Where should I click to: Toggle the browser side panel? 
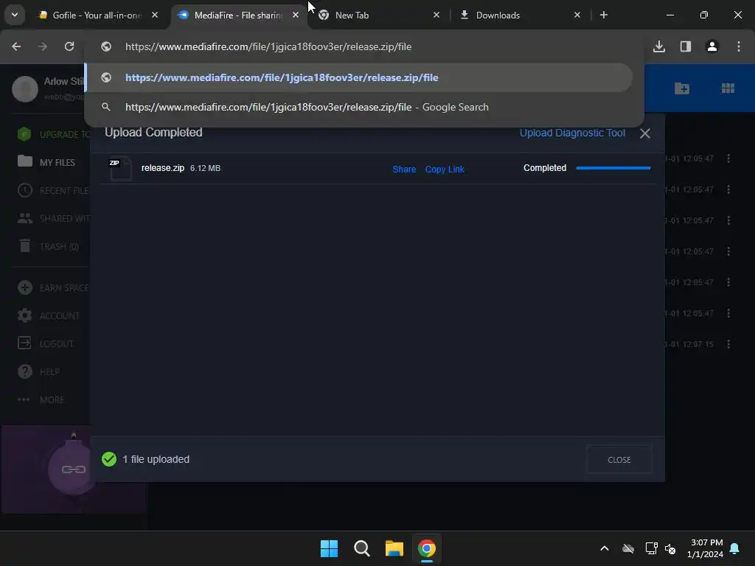(x=685, y=46)
